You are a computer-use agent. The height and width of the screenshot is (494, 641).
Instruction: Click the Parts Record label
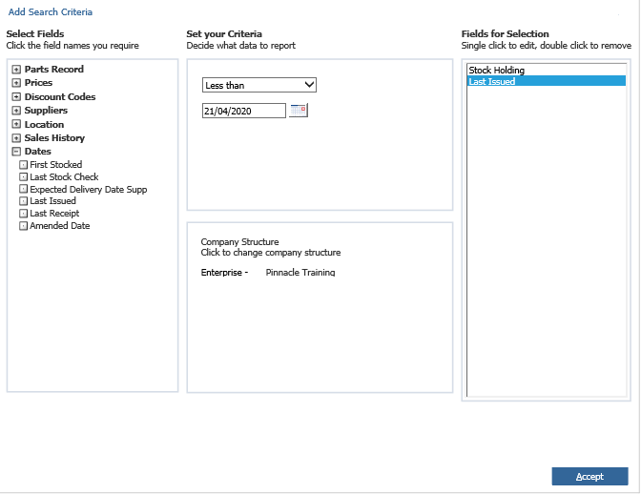54,70
